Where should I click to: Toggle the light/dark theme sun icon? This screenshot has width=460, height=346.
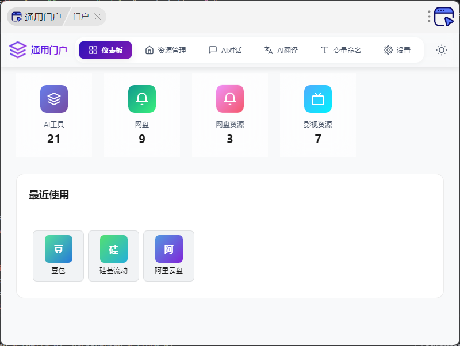[441, 50]
